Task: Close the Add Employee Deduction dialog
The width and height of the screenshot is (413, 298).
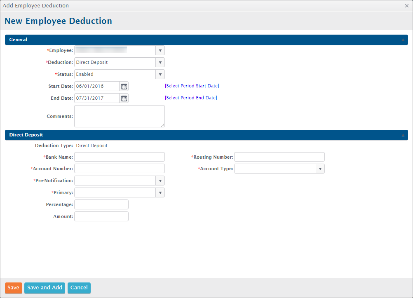Action: [x=406, y=6]
